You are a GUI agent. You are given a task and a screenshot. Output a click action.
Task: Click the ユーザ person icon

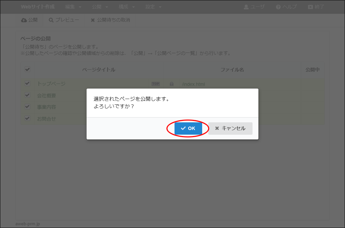coord(246,7)
